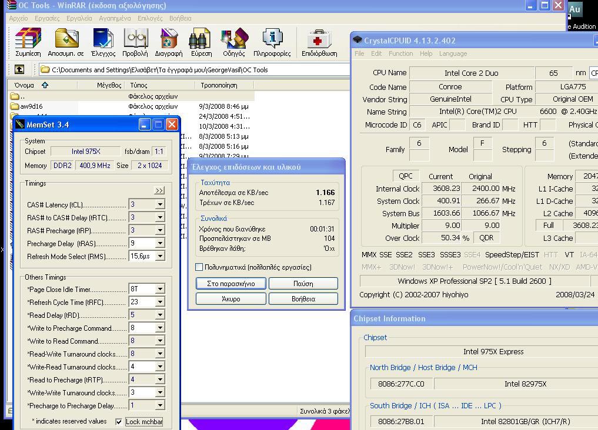Open the Precharge Delay (tRAS) dropdown
Image resolution: width=598 pixels, height=430 pixels.
160,243
